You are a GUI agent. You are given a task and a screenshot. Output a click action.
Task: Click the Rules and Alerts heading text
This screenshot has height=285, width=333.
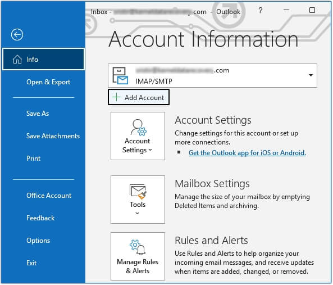(211, 241)
